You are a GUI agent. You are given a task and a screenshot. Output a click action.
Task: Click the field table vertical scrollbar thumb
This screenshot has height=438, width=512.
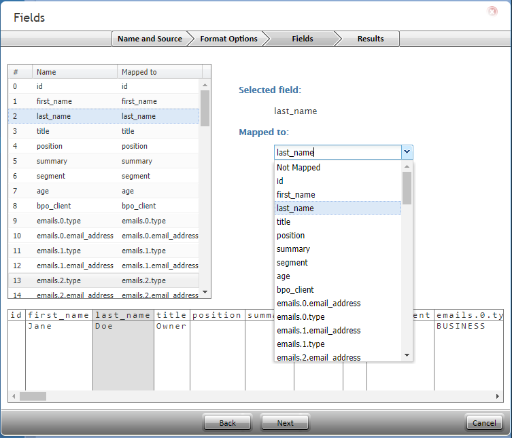coord(205,108)
